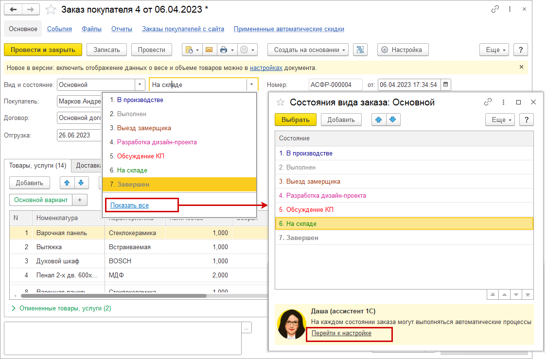The height and width of the screenshot is (359, 547).
Task: Open the Еще menu in order window
Action: (494, 50)
